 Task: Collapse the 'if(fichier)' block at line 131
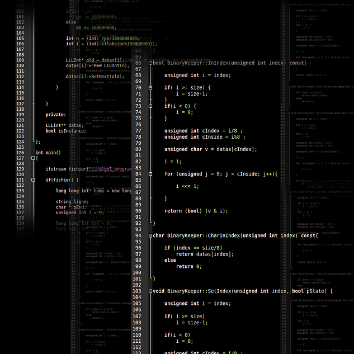[x=32, y=180]
